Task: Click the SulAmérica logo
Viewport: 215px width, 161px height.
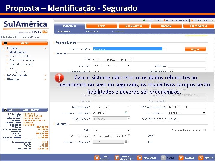Action: 26,27
